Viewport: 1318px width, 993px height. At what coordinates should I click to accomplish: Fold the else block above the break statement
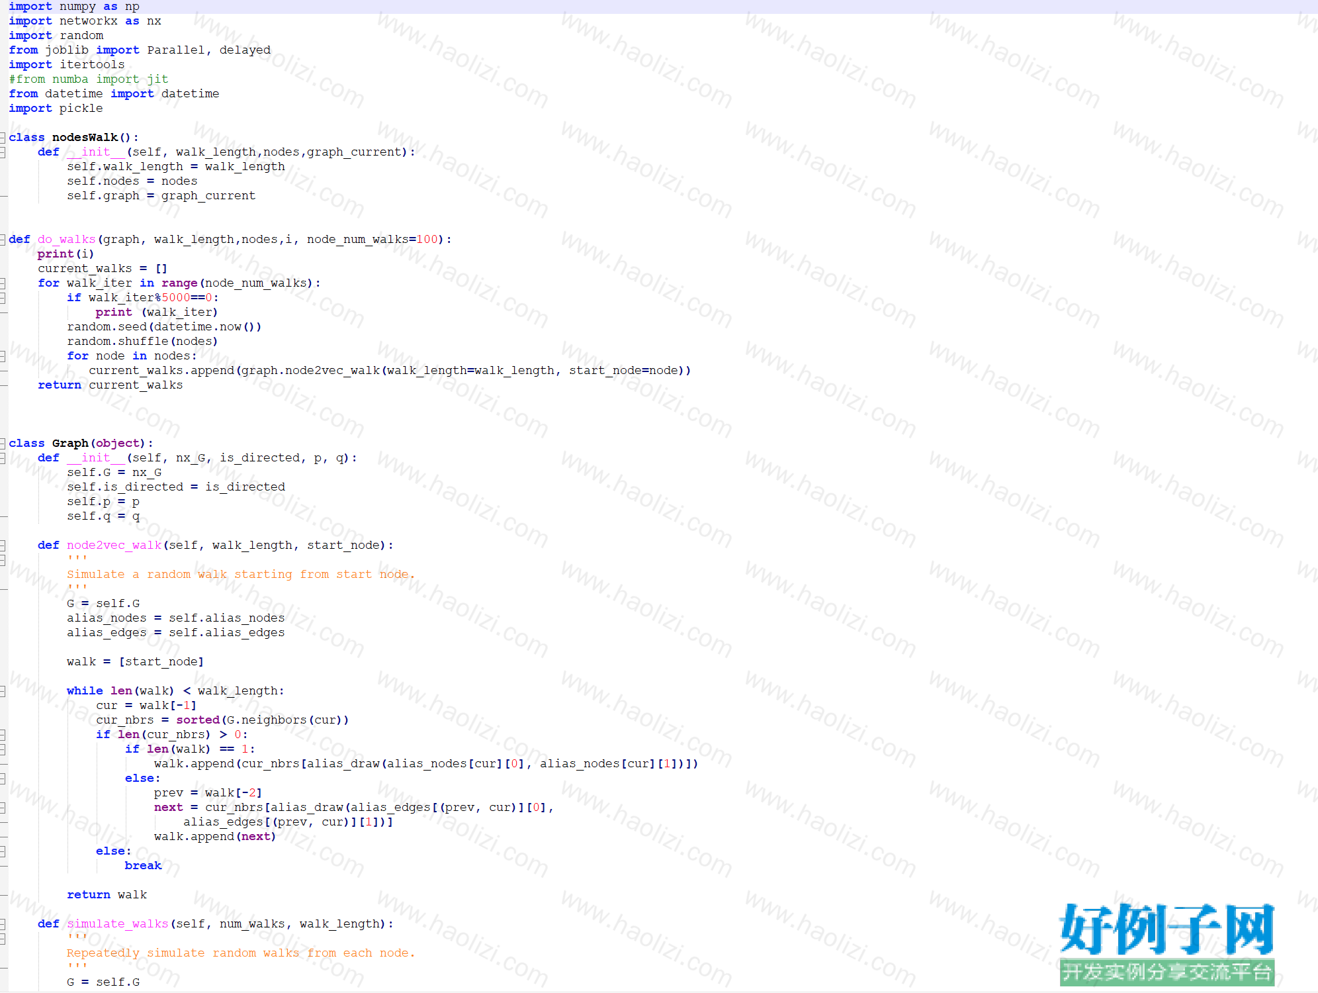click(3, 851)
